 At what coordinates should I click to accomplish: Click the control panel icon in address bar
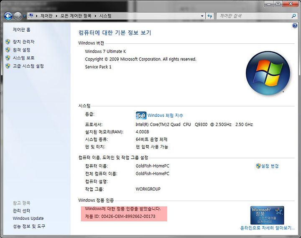click(31, 15)
